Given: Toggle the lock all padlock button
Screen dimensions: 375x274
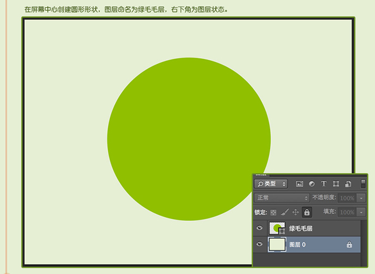Looking at the screenshot, I should click(x=307, y=212).
